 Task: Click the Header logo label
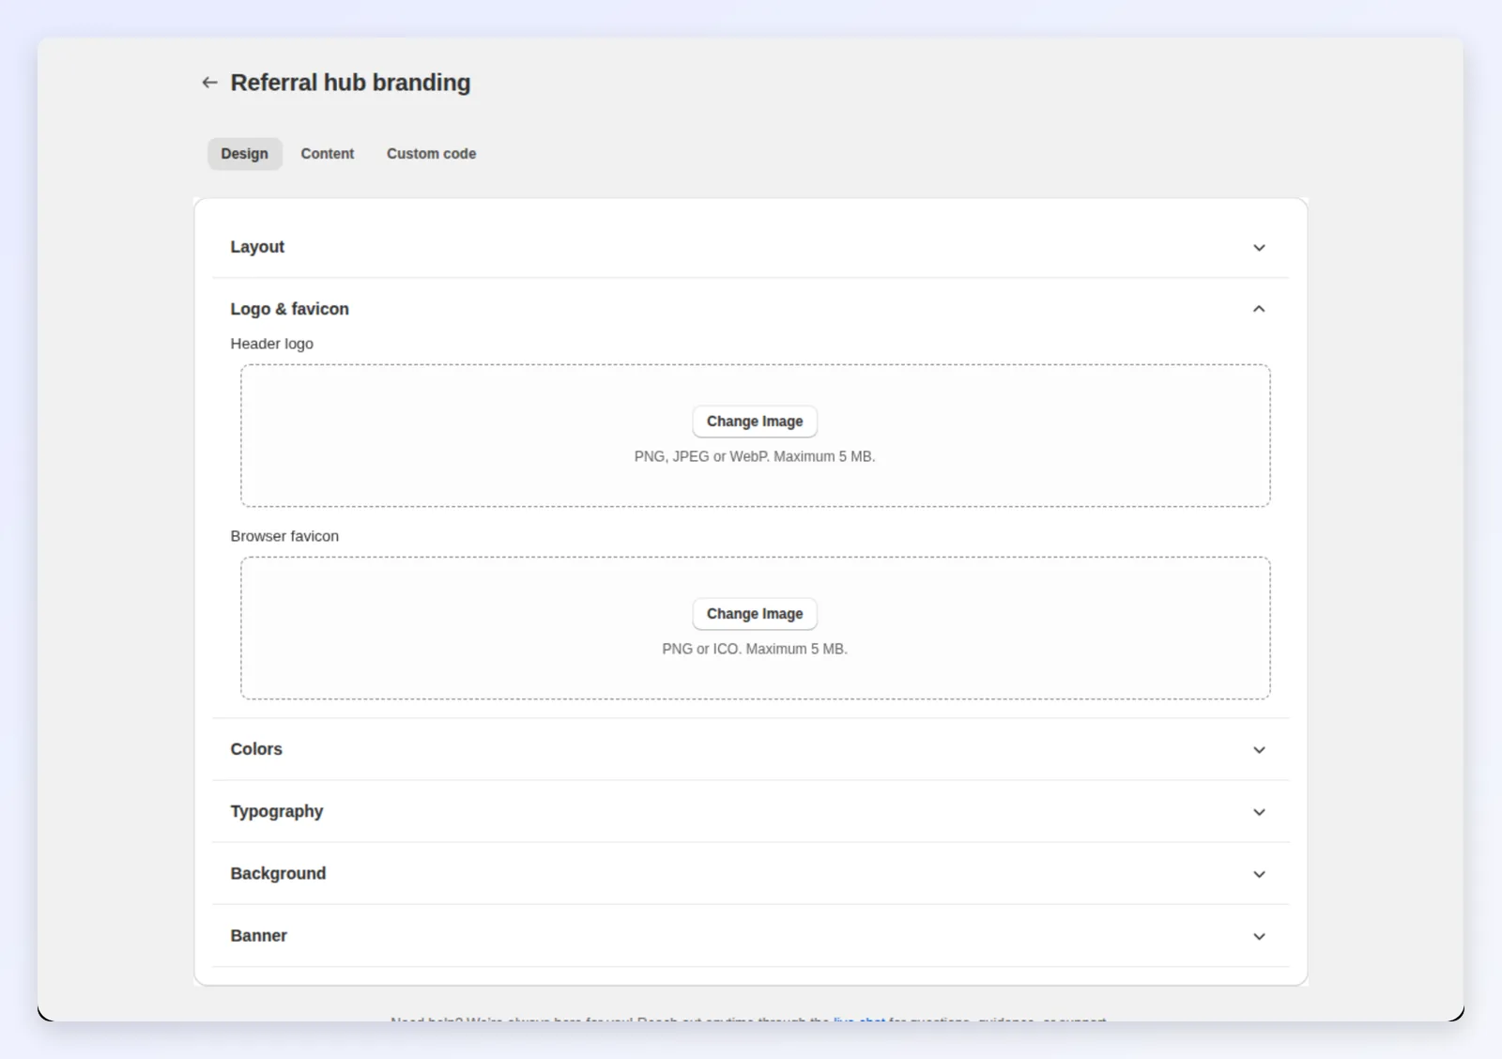click(272, 344)
